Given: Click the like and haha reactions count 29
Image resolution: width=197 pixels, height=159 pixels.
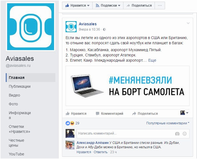Looking at the screenshot, I should click(x=72, y=123).
